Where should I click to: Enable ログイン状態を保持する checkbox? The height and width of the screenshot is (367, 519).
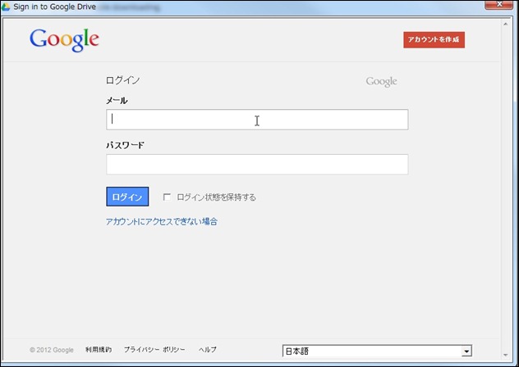coord(167,197)
